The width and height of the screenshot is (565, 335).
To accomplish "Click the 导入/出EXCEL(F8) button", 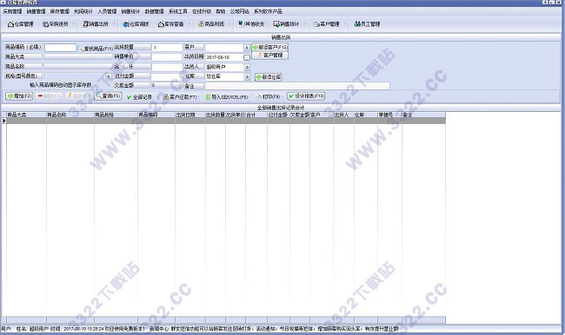I will pyautogui.click(x=227, y=97).
